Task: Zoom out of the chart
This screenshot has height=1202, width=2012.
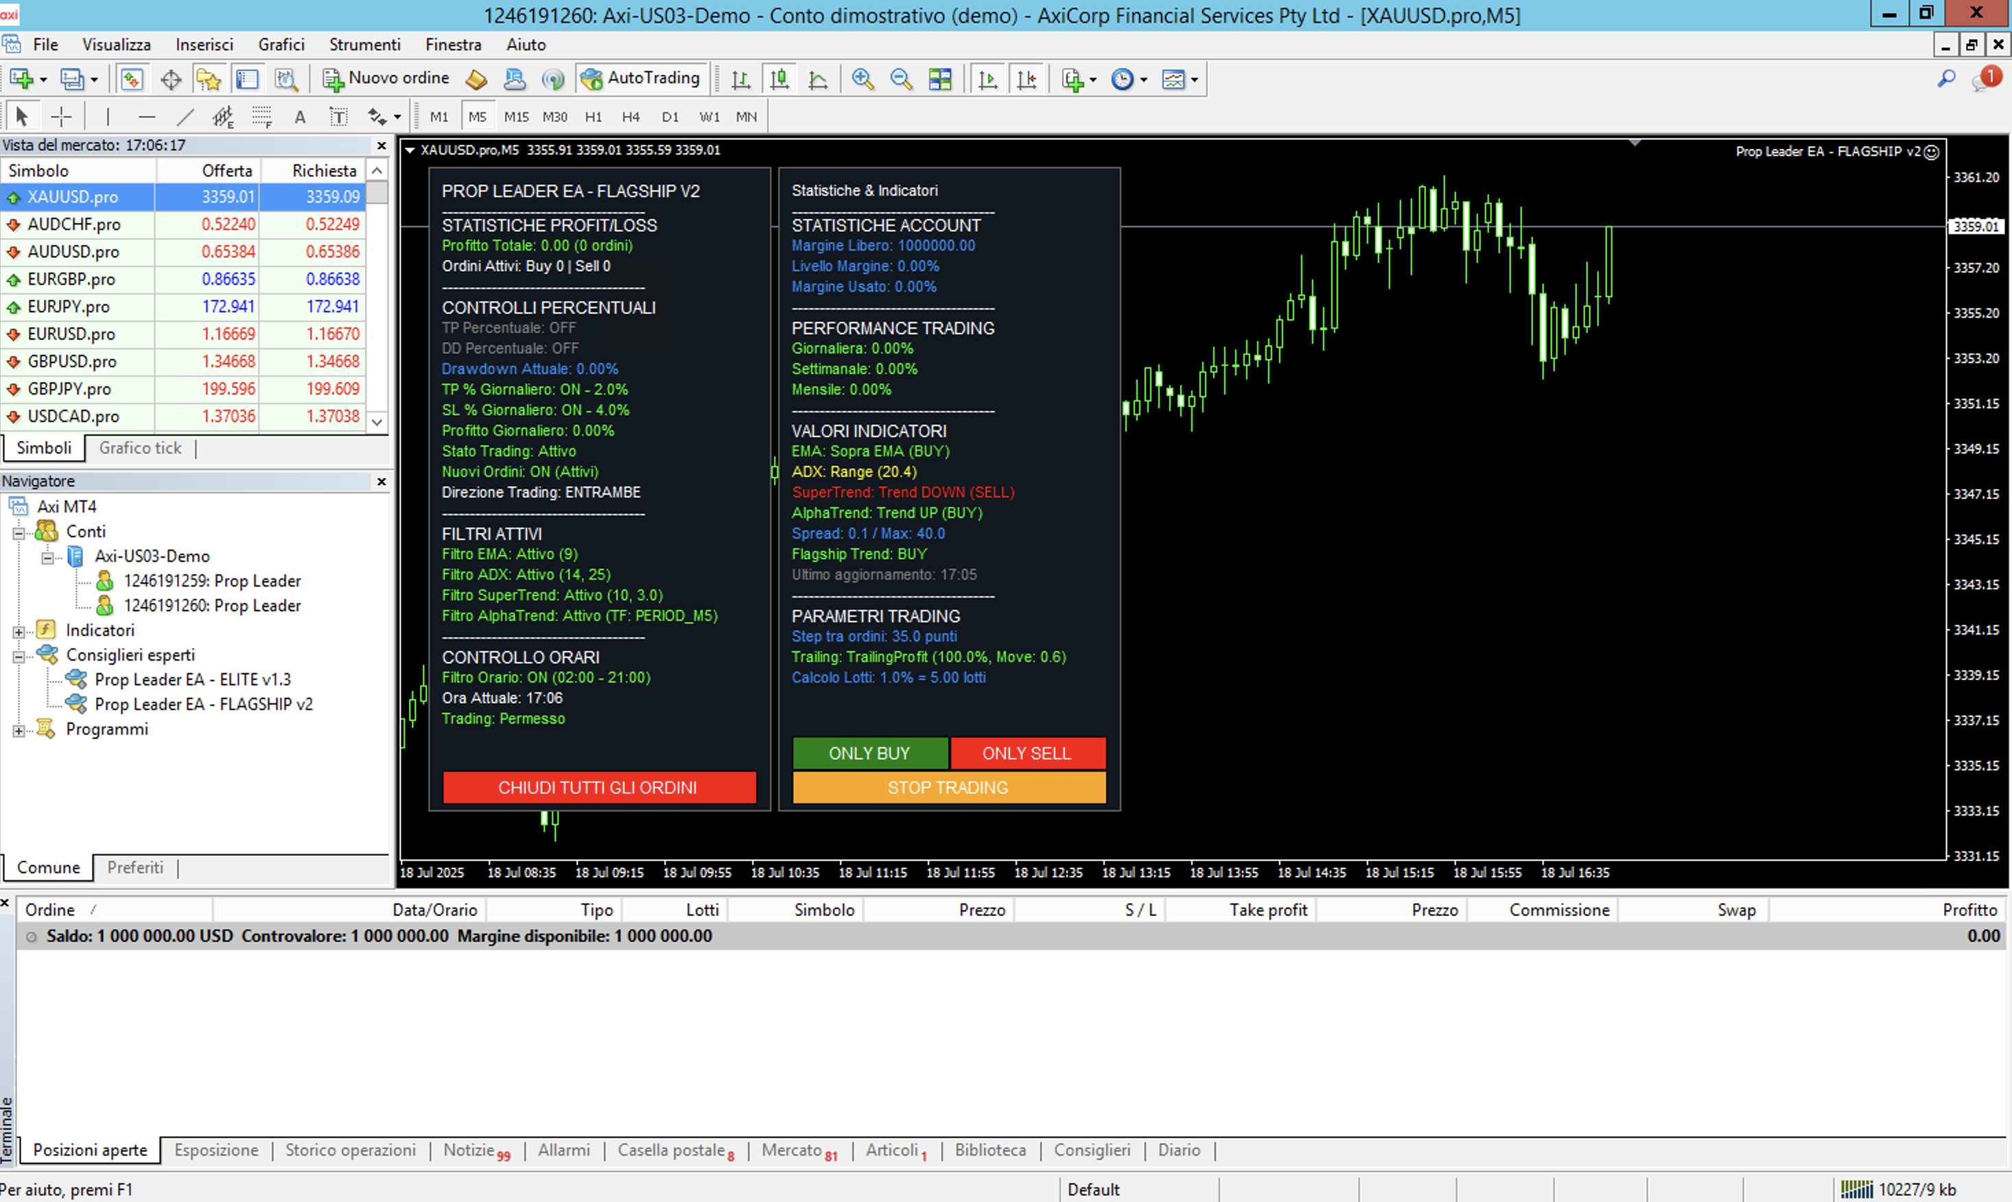Action: coord(901,79)
